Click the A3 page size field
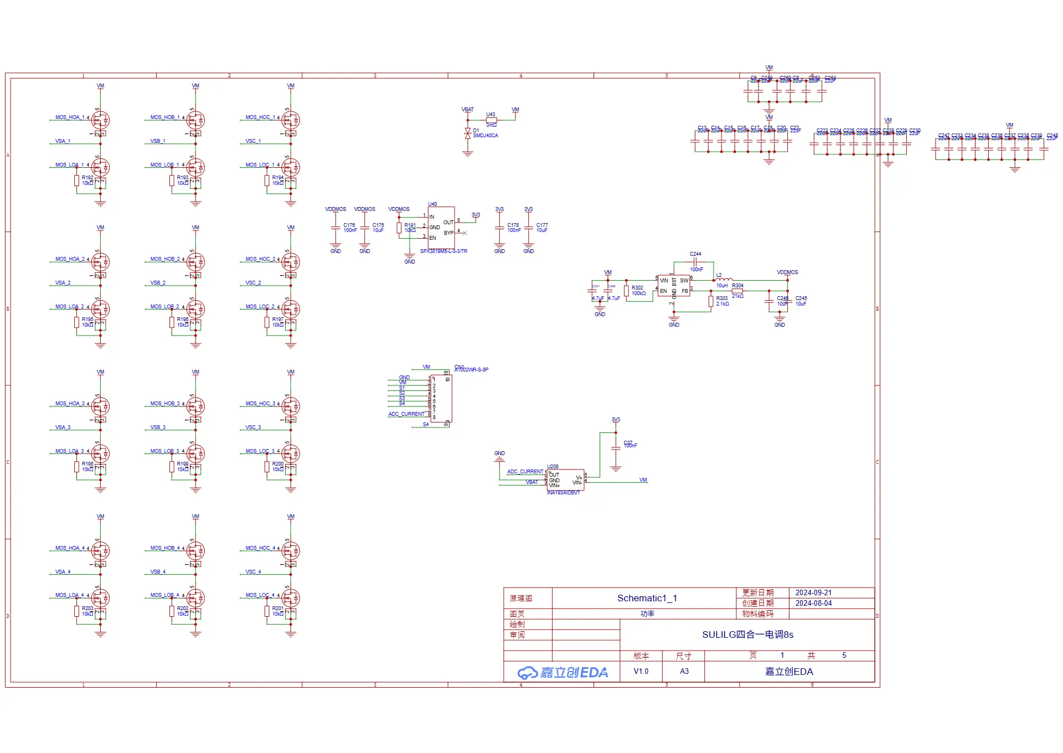 click(x=684, y=671)
